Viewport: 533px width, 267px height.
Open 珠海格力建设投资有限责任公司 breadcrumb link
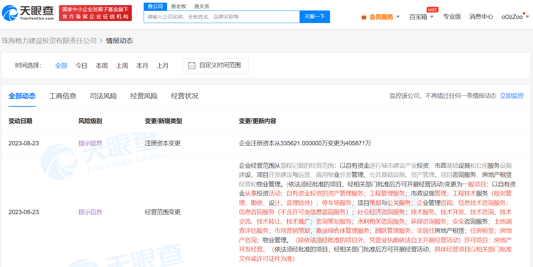coord(49,41)
